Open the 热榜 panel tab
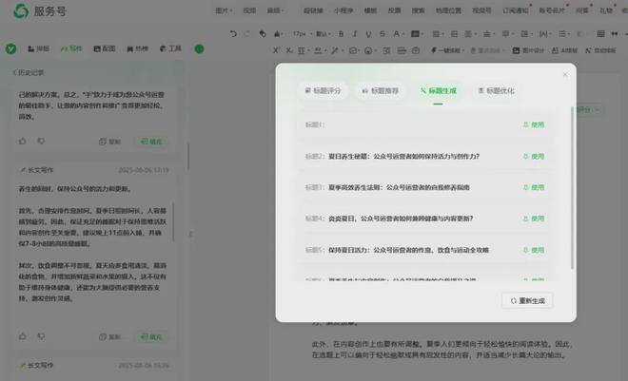Image resolution: width=628 pixels, height=381 pixels. pos(137,48)
